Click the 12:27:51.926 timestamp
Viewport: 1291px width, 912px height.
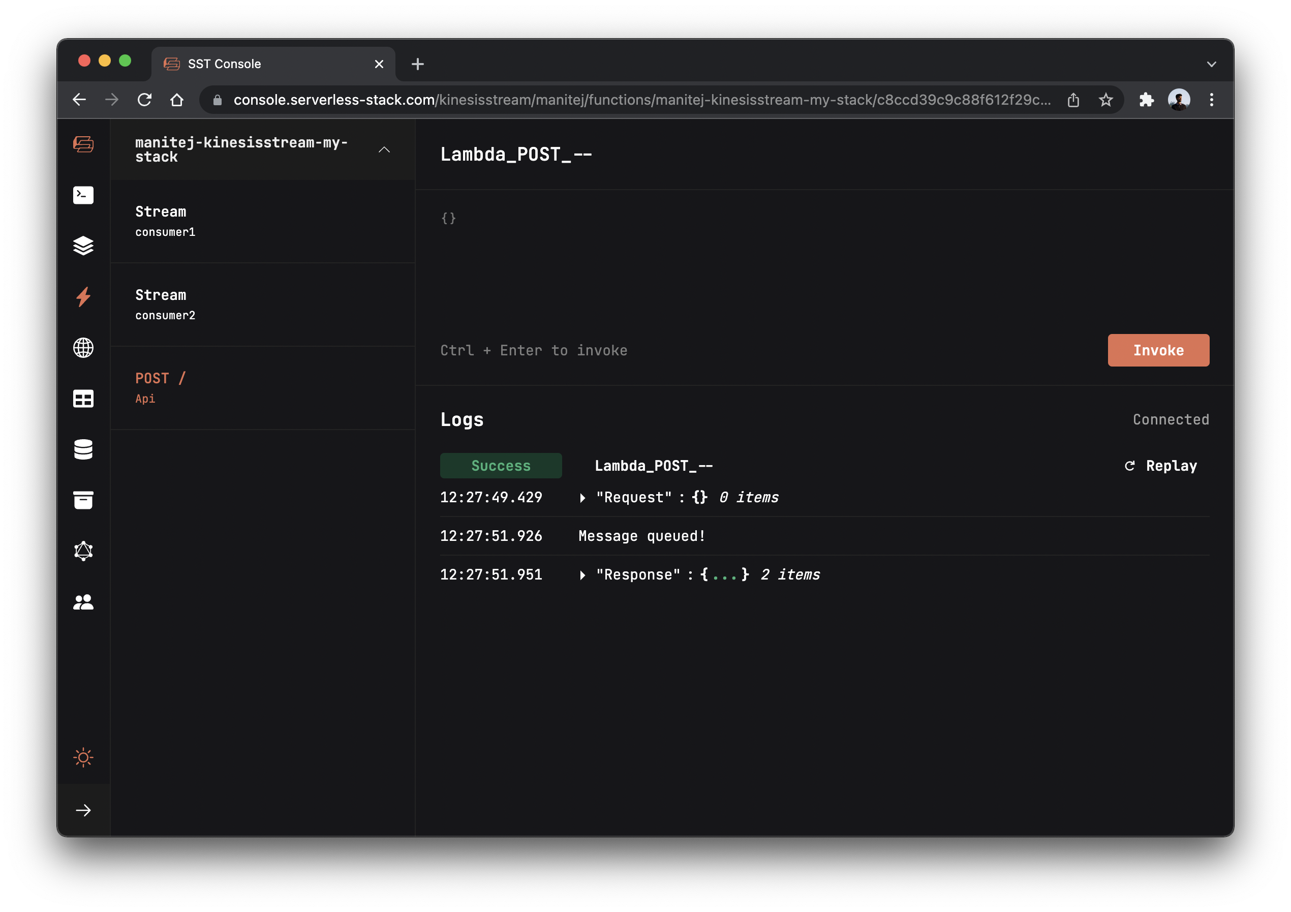coord(491,536)
